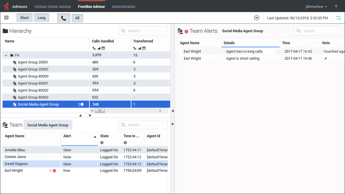Click Hierarchy scrollbar left arrow
Screen dimensions: 345x194
click(x=92, y=111)
